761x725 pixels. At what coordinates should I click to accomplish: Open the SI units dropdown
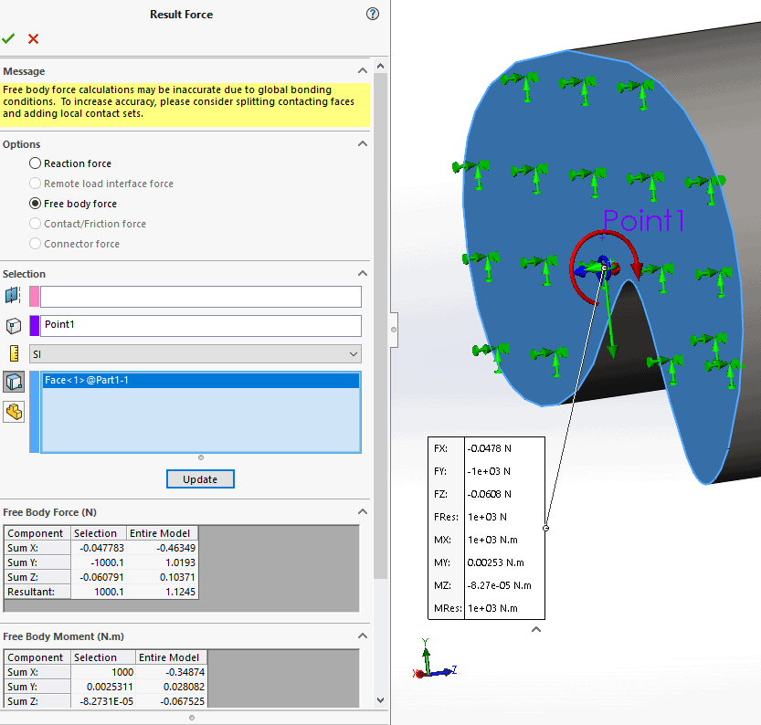[196, 354]
